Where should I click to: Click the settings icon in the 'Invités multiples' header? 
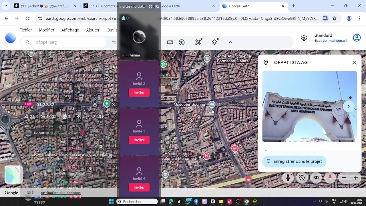point(150,6)
